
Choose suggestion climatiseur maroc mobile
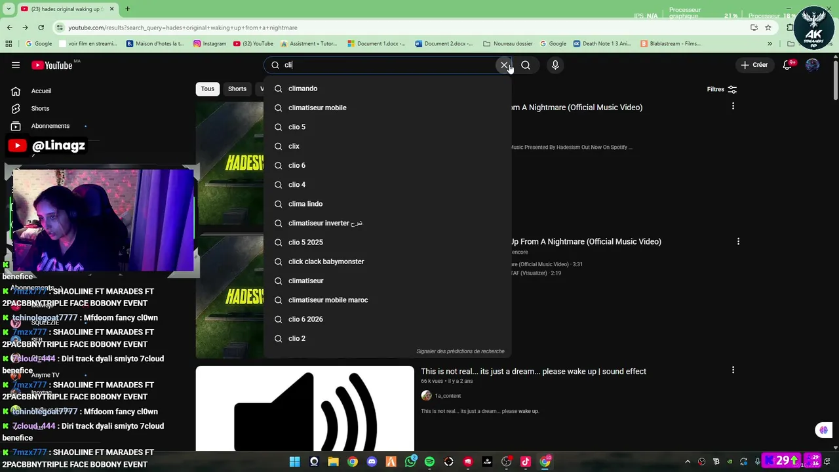(387, 300)
